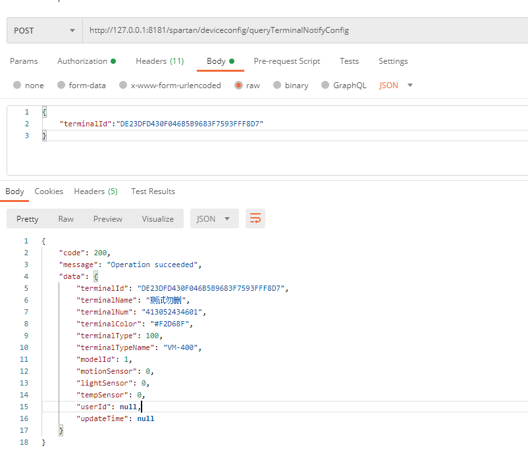Screen dimensions: 528x454
Task: Open the POST method dropdown
Action: tap(44, 30)
